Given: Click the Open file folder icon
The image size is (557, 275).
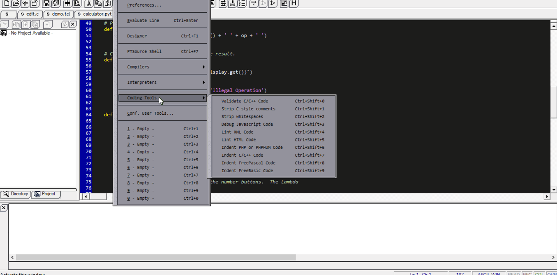Looking at the screenshot, I should (x=16, y=4).
